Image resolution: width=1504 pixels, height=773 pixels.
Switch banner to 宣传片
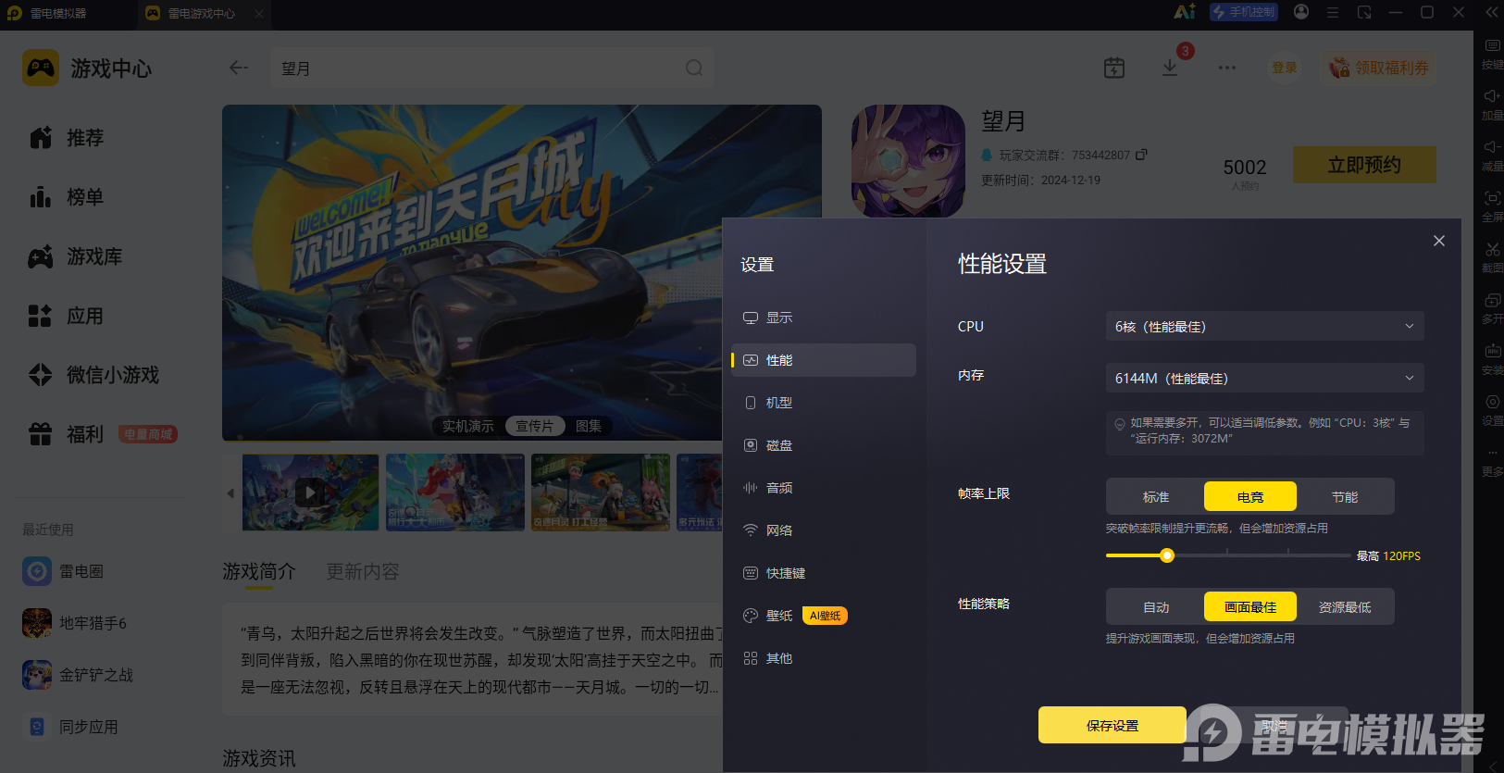tap(534, 426)
